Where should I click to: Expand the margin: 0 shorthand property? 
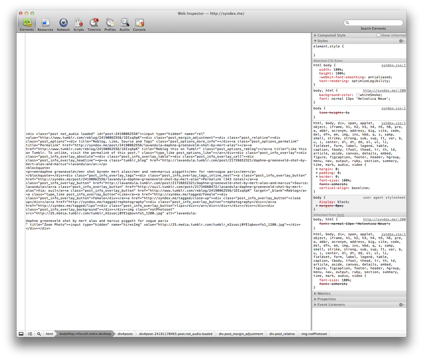pos(317,169)
